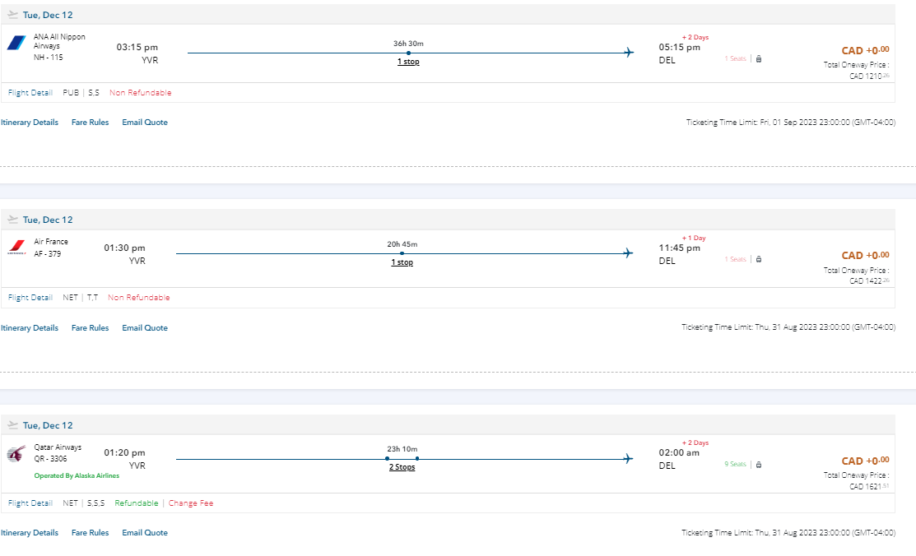Screen dimensions: 916x556
Task: Open Flight Detail for Qatar Airways QR-3306
Action: click(x=30, y=503)
